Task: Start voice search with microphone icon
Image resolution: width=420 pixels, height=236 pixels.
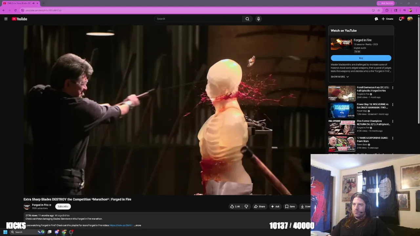Action: click(x=259, y=19)
